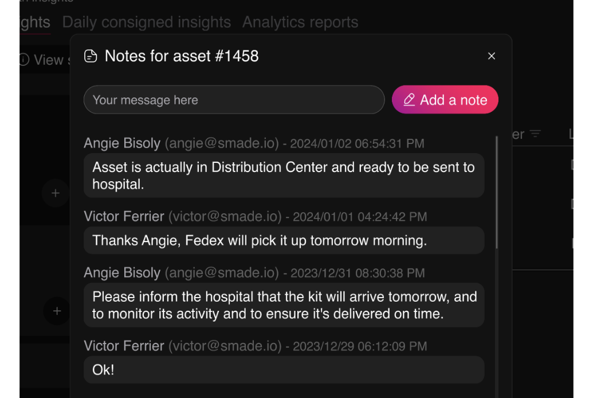Image resolution: width=597 pixels, height=398 pixels.
Task: Click angie@smade.io on the 2024/01/02 note
Action: [222, 143]
